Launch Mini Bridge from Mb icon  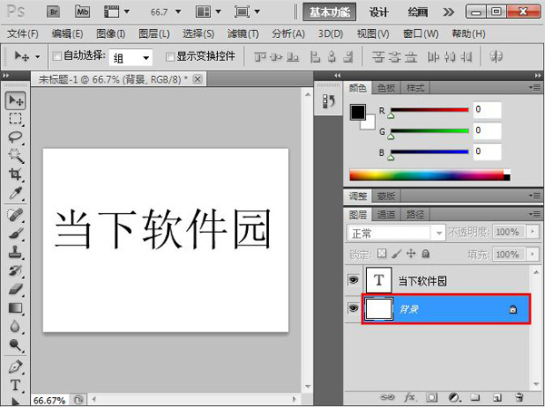click(83, 12)
